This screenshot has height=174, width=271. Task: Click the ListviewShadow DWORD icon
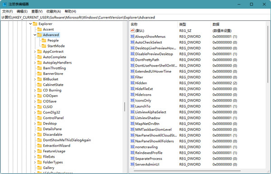[x=132, y=118]
